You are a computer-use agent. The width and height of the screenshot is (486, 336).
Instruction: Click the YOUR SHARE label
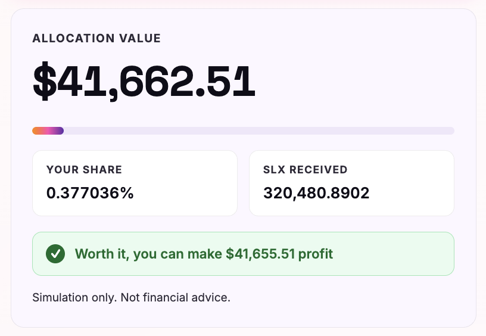[84, 170]
